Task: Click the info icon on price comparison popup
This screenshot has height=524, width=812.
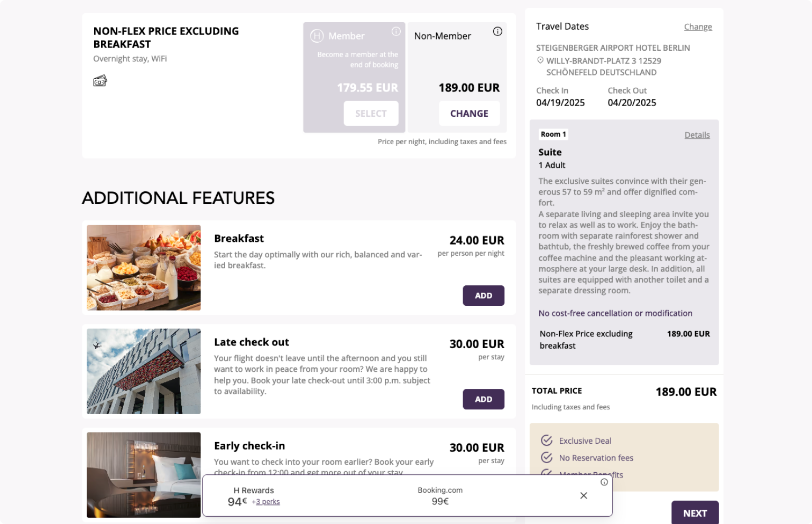Action: coord(604,482)
